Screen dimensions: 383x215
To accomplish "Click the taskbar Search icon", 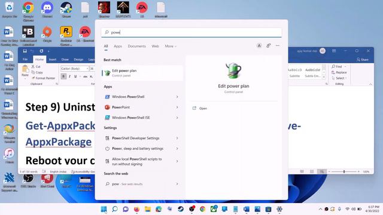I will pyautogui.click(x=115, y=209).
